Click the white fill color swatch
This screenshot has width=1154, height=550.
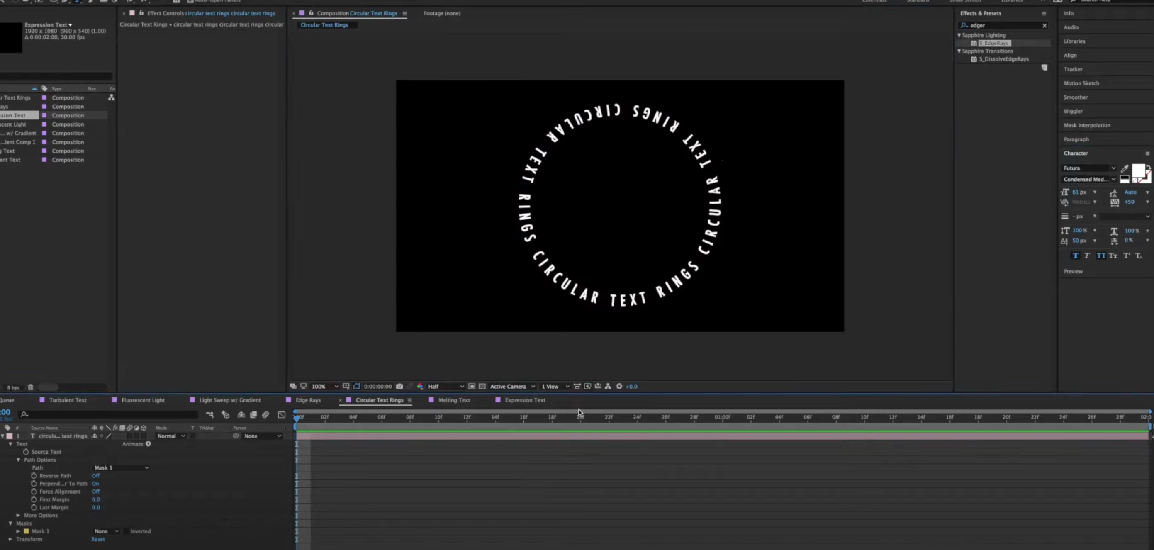(x=1138, y=170)
